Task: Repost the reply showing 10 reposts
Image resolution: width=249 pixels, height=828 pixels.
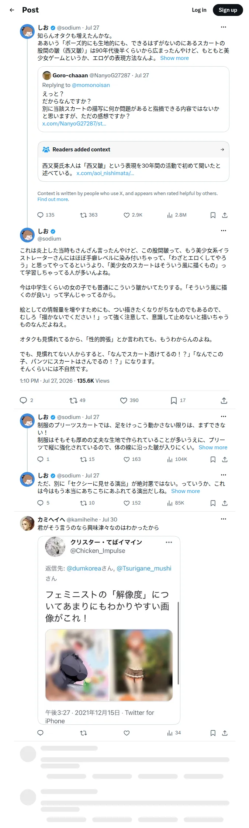Action: [87, 503]
